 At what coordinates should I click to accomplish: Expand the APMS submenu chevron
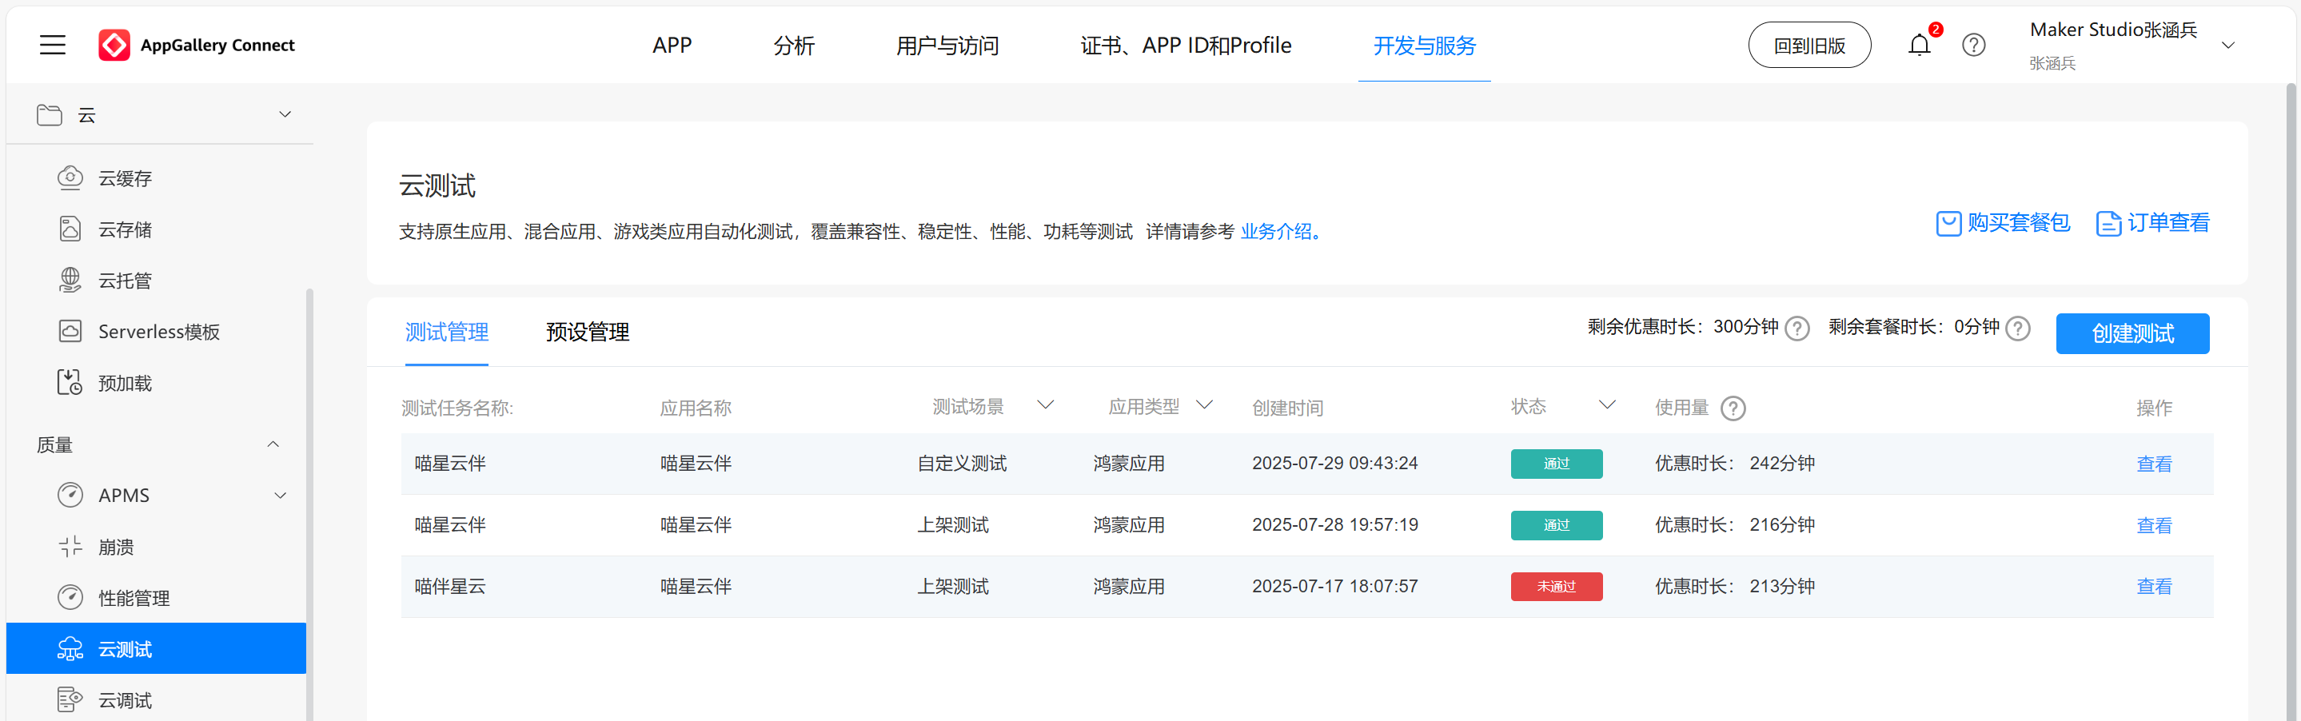pyautogui.click(x=281, y=495)
